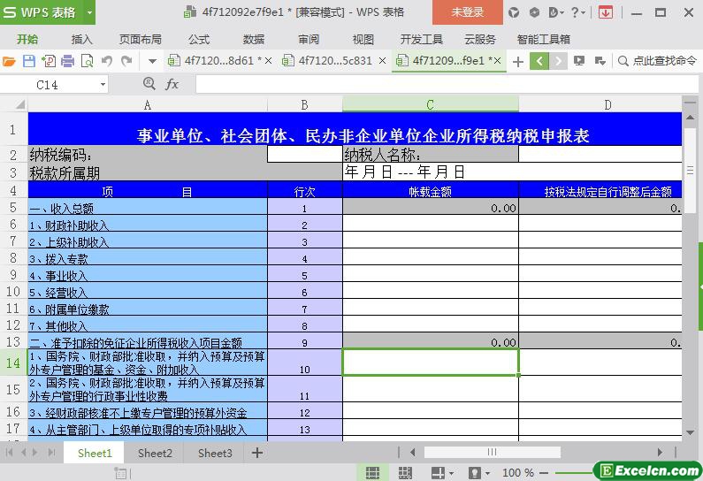
Task: Click the 点此查找命令 search box
Action: [657, 61]
